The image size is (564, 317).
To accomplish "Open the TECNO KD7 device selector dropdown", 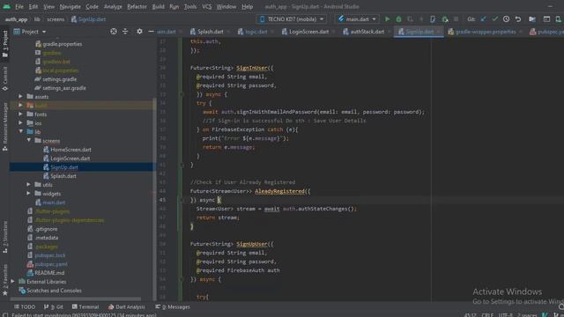I will pos(292,19).
